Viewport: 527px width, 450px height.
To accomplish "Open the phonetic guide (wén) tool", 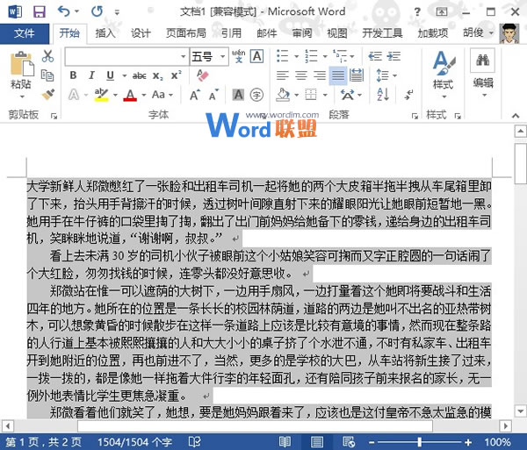I will tap(239, 56).
